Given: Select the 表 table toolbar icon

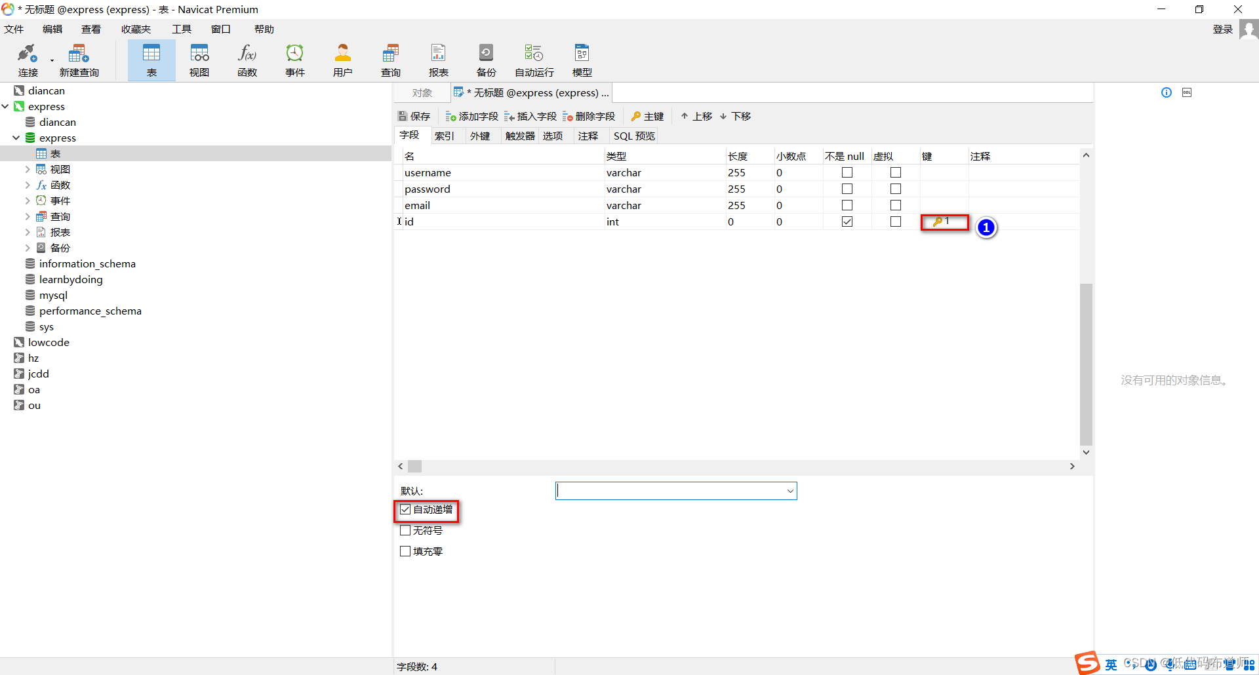Looking at the screenshot, I should click(151, 60).
